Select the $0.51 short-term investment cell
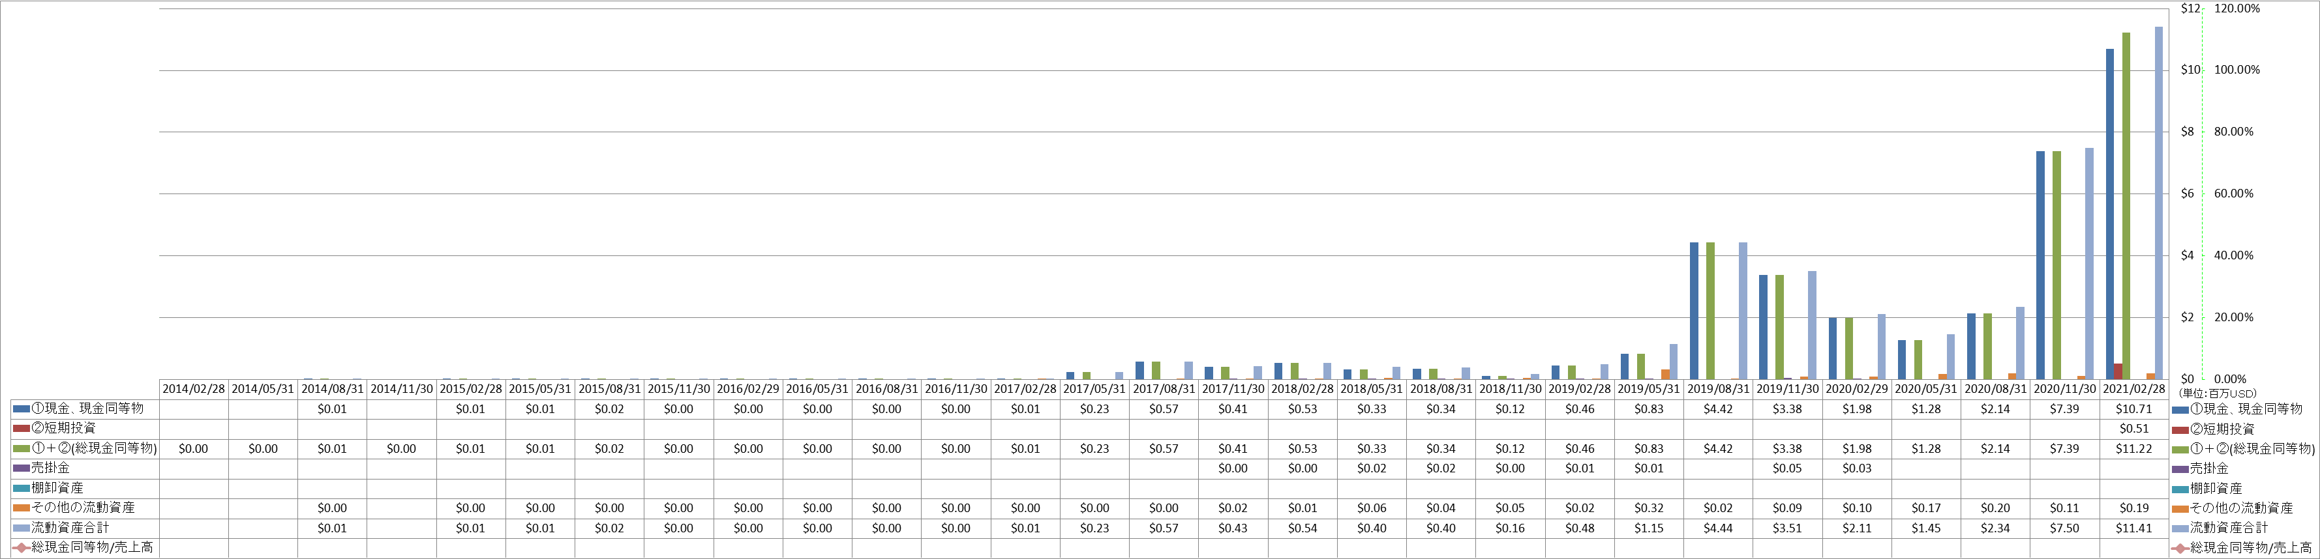Screen dimensions: 2320x559 [2133, 429]
